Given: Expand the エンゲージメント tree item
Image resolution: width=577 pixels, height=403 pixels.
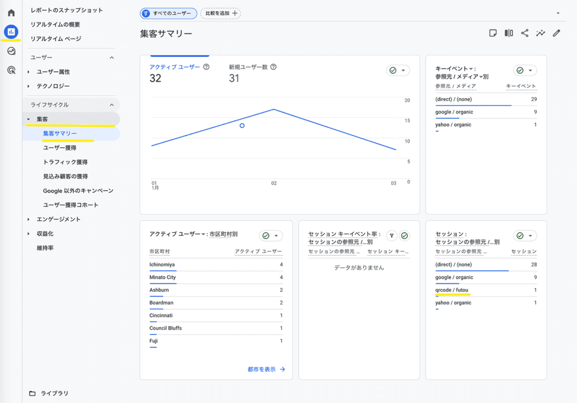Looking at the screenshot, I should pyautogui.click(x=29, y=219).
